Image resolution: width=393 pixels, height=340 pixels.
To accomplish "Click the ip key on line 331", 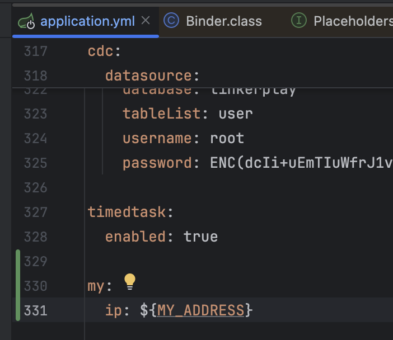I will pyautogui.click(x=114, y=310).
